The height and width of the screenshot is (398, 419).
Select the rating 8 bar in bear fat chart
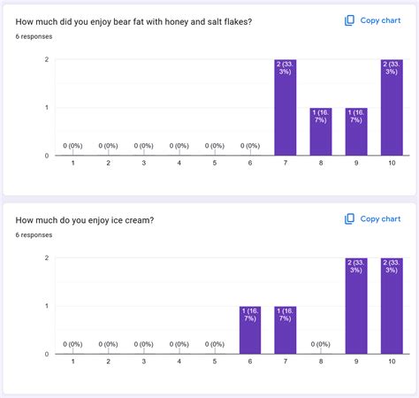(321, 132)
